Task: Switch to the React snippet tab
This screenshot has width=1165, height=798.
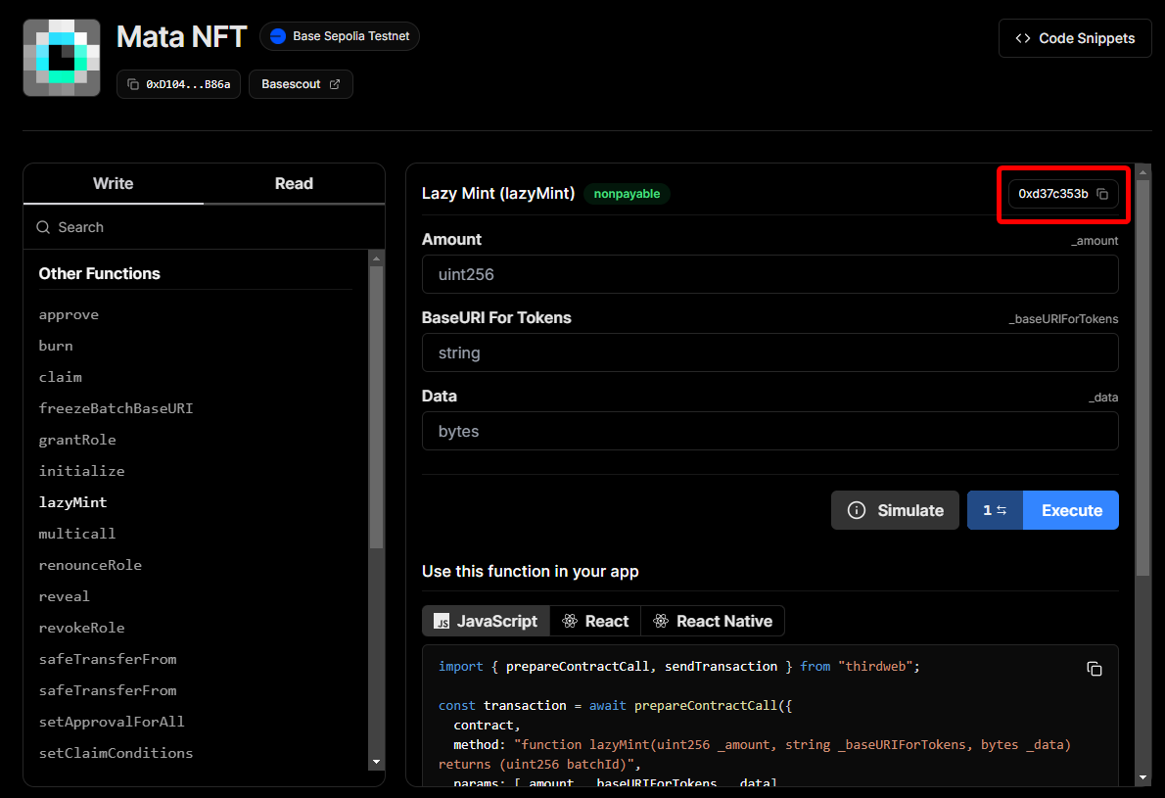Action: point(595,621)
